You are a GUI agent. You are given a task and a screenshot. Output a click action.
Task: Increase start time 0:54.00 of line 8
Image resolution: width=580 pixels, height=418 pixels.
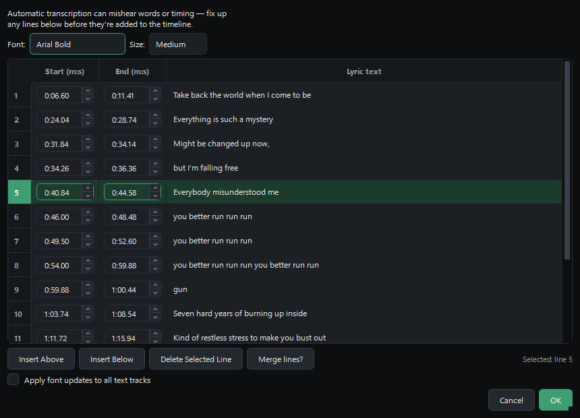pos(88,261)
